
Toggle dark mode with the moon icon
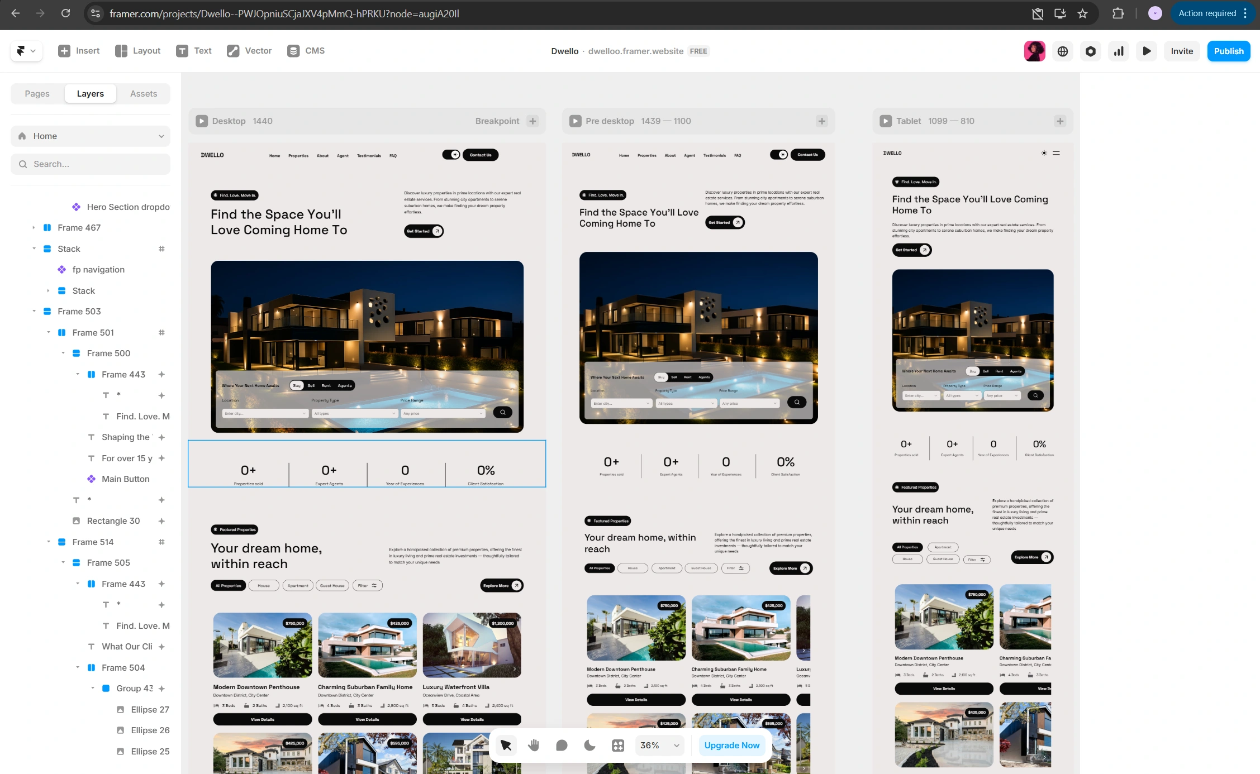pos(589,745)
